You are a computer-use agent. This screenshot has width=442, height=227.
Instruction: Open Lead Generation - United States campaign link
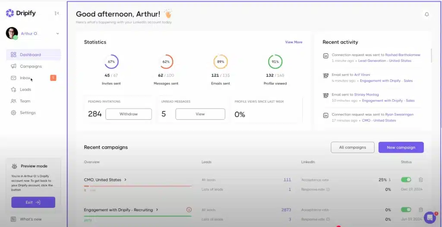click(x=385, y=61)
